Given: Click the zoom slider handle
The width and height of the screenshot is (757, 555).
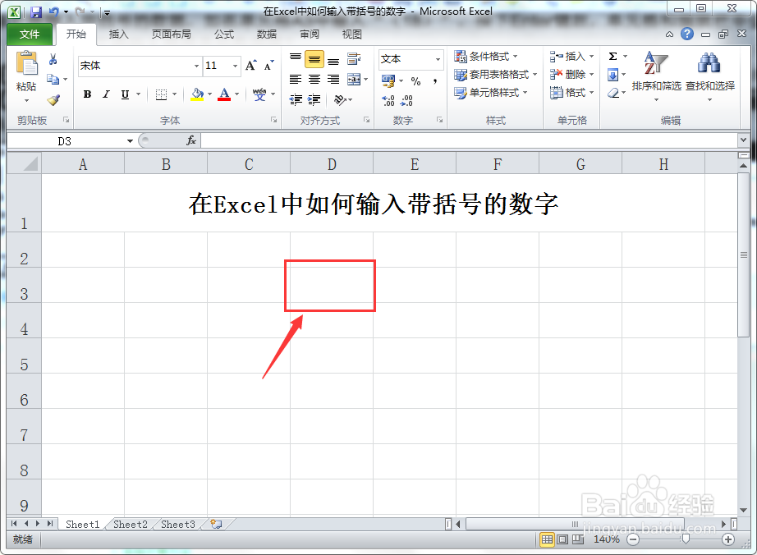Looking at the screenshot, I should [685, 539].
